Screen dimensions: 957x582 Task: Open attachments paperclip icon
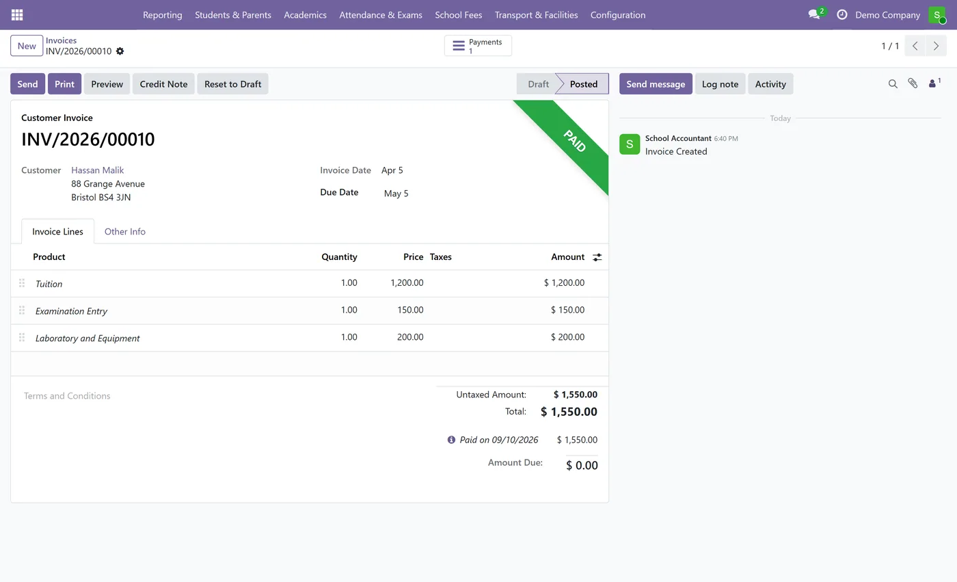(x=913, y=83)
